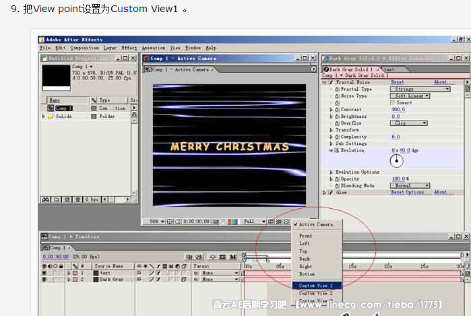Open the Help menu
Viewport: 471px width, 316px height.
pos(211,48)
